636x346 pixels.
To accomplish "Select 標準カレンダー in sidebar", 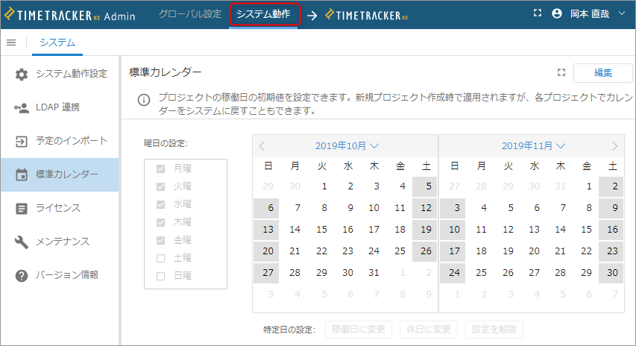I will [x=60, y=174].
